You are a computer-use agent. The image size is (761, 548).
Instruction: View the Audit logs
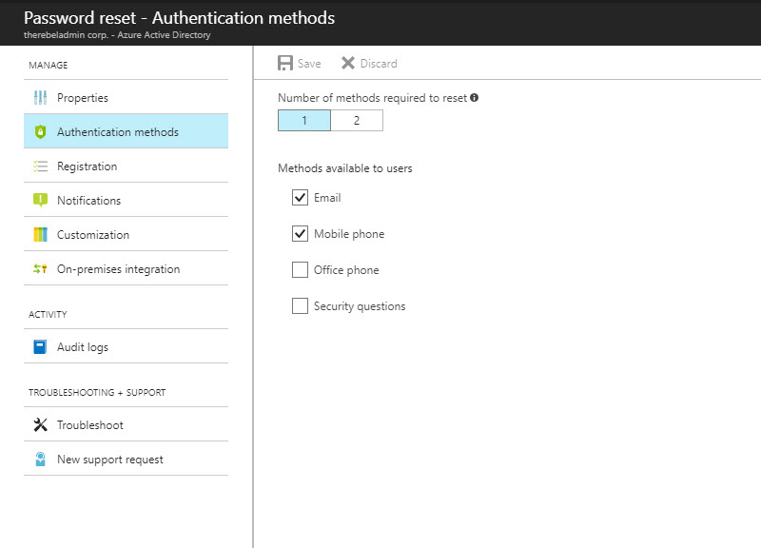pyautogui.click(x=127, y=346)
